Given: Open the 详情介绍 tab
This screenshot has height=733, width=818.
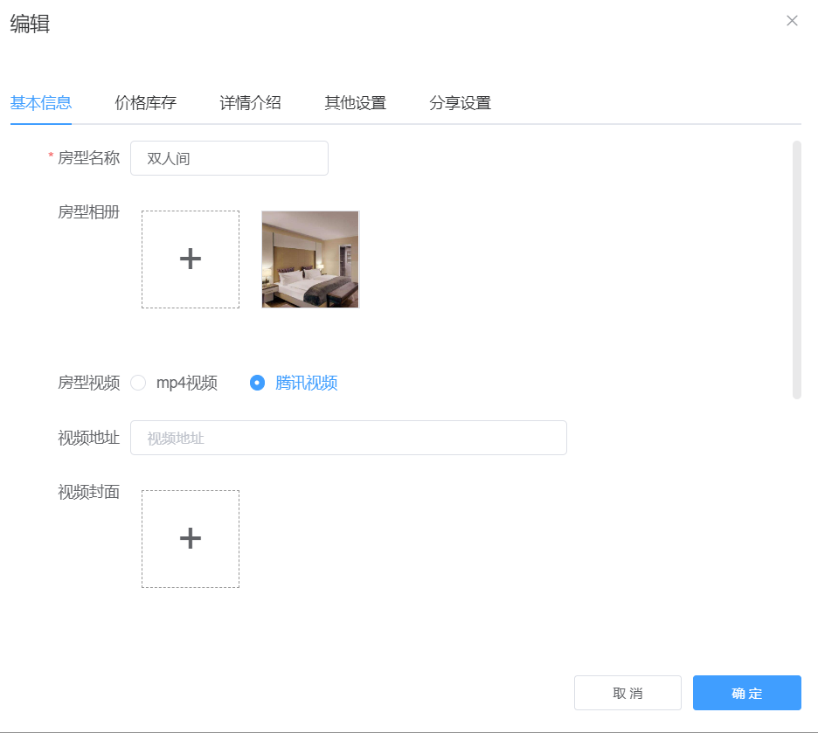Looking at the screenshot, I should [x=251, y=103].
